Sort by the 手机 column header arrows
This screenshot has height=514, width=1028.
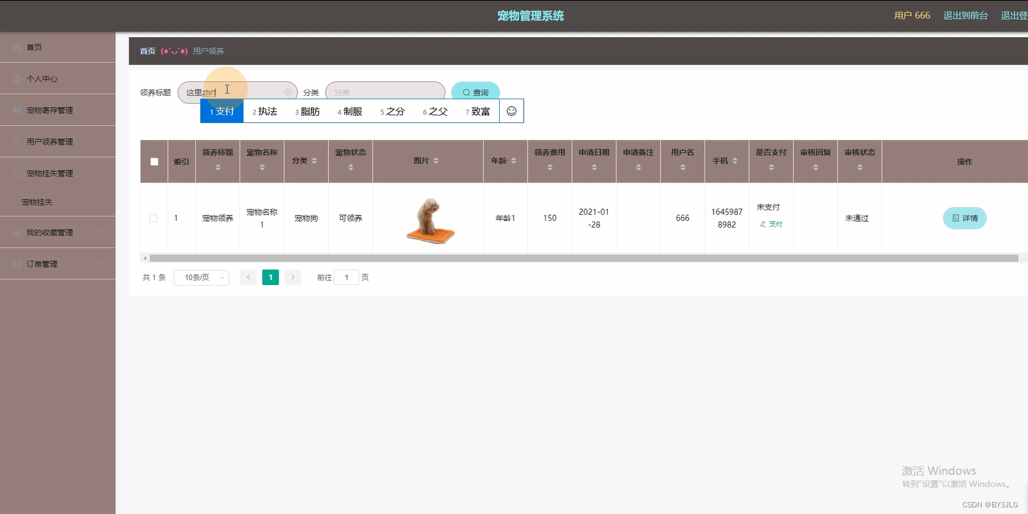pos(735,161)
